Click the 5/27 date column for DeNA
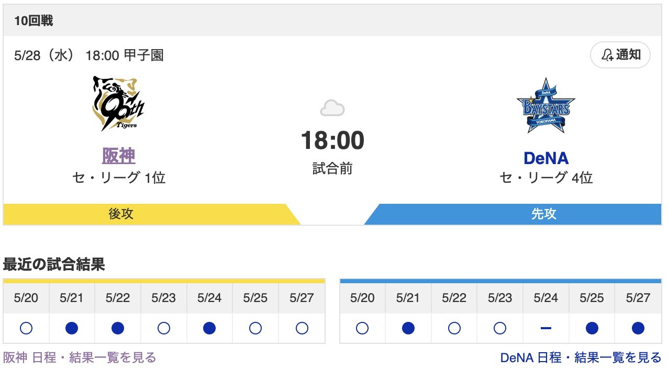Viewport: 668px width, 371px height. (637, 299)
